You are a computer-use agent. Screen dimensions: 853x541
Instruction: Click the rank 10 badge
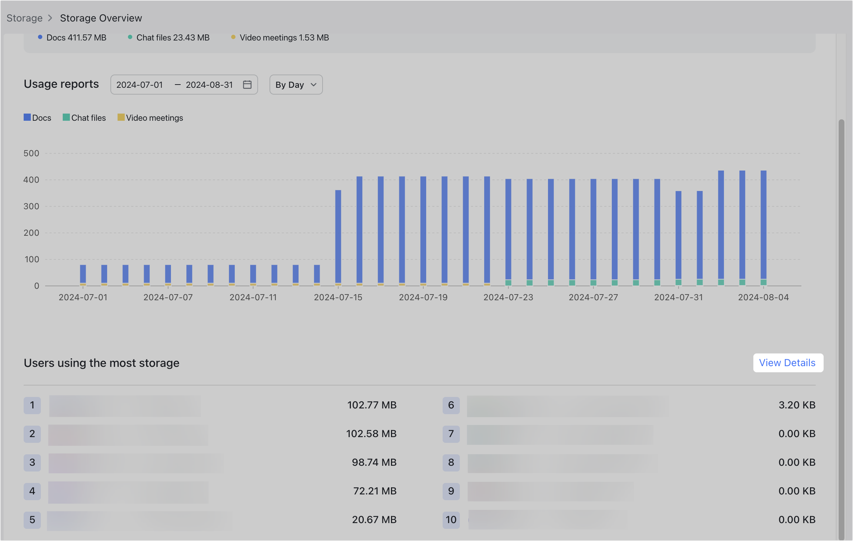[x=451, y=520]
